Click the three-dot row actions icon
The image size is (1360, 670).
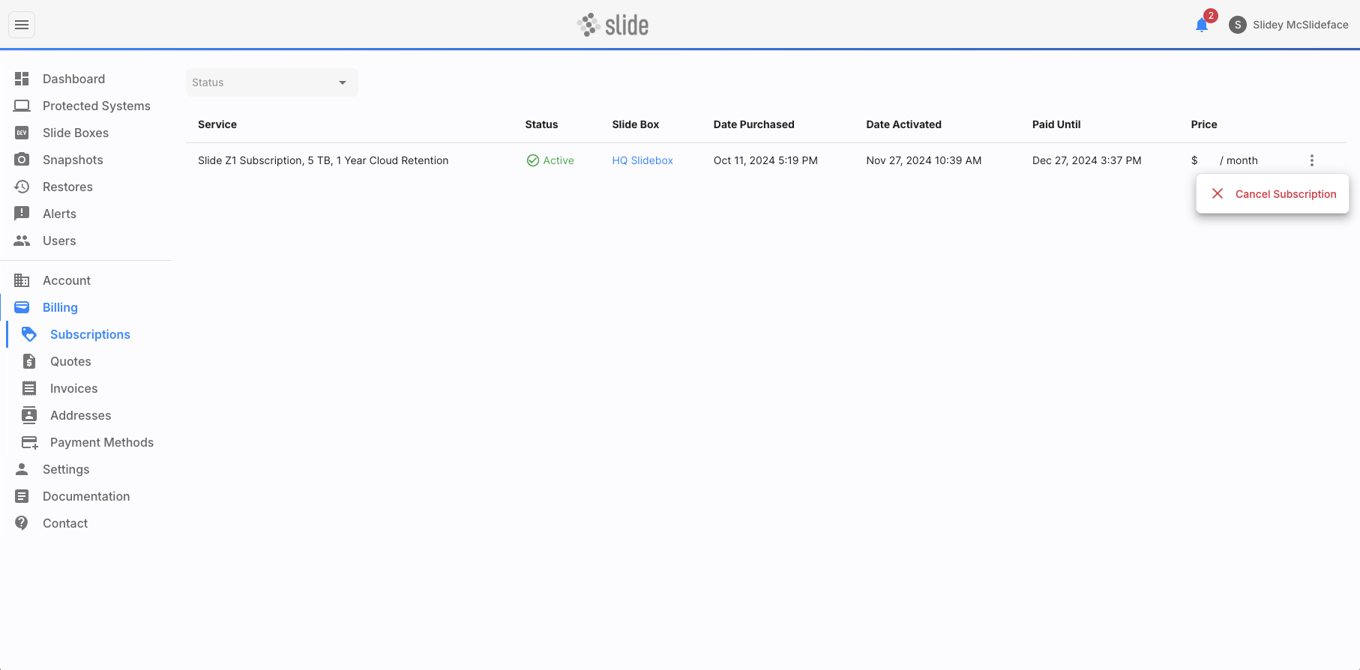tap(1311, 160)
